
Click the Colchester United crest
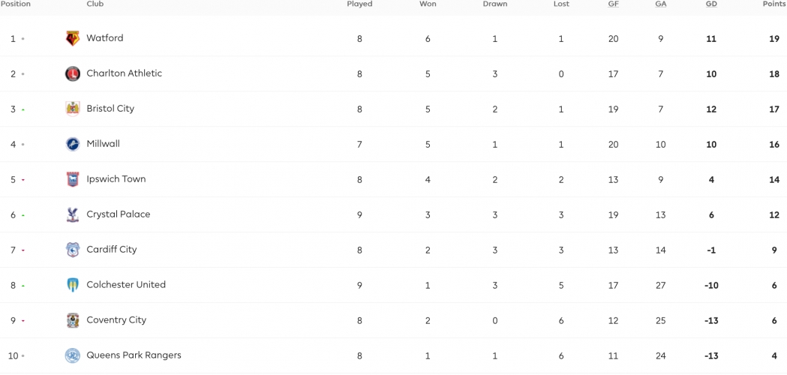[73, 285]
